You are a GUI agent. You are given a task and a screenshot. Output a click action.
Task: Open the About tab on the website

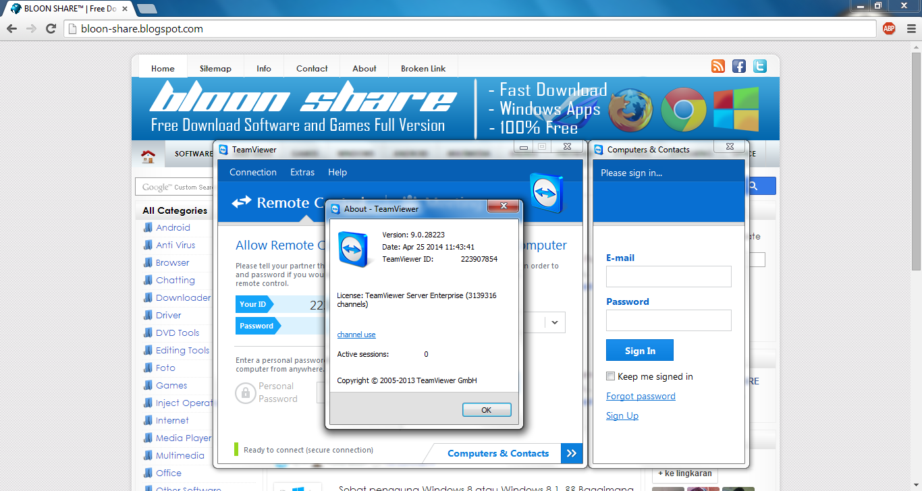point(364,68)
